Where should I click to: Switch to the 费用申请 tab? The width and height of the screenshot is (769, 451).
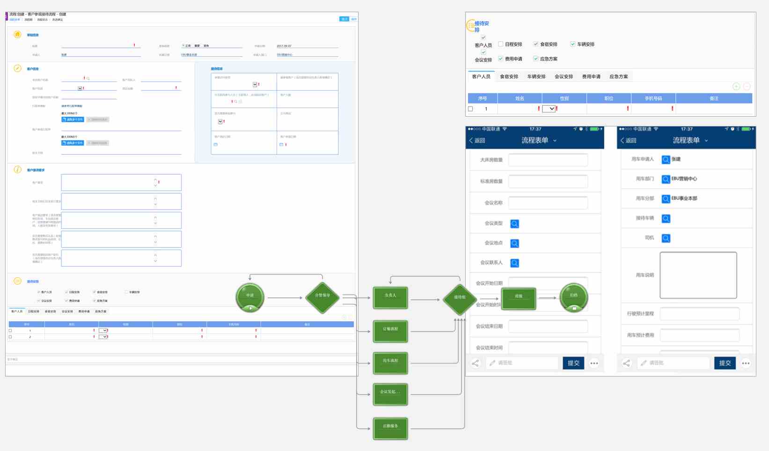(x=591, y=77)
